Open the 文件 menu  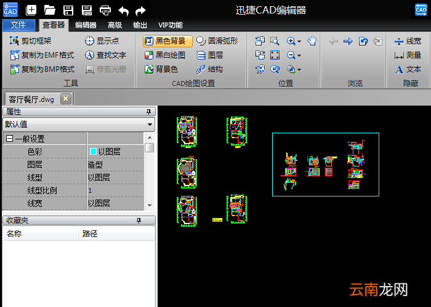point(18,25)
